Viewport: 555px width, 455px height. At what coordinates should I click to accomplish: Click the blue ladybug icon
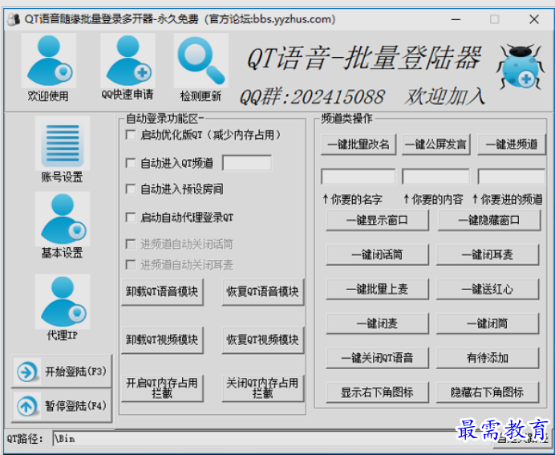(520, 67)
